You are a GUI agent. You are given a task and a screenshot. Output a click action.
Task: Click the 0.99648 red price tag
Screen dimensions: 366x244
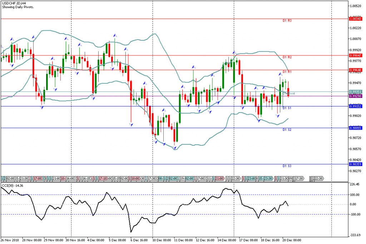pyautogui.click(x=356, y=70)
